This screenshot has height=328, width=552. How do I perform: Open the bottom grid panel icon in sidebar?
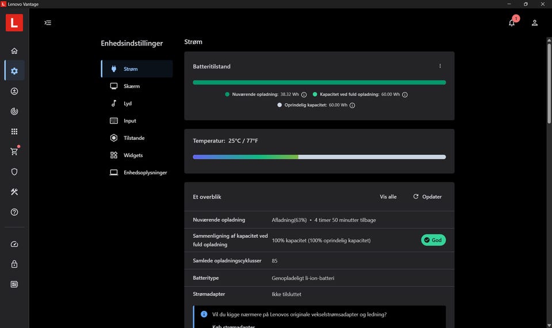click(x=14, y=284)
